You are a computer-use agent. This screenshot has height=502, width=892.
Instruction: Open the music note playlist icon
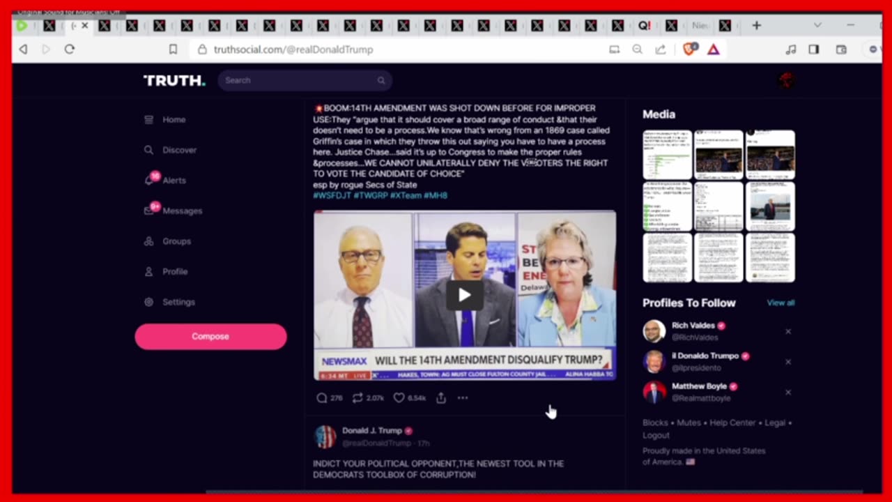pos(790,50)
